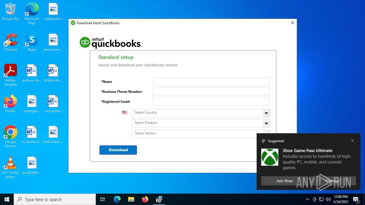Click the Xbox logo in the notification
This screenshot has width=365, height=205.
click(x=270, y=157)
